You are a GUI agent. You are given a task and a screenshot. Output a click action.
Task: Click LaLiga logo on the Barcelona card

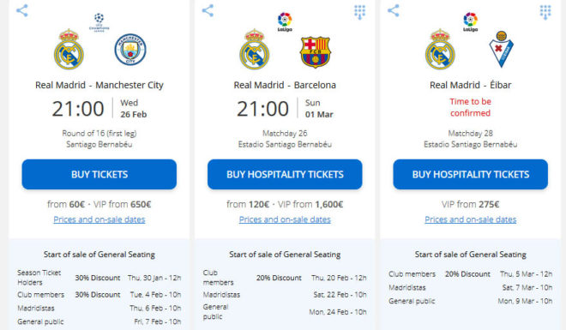tap(285, 22)
